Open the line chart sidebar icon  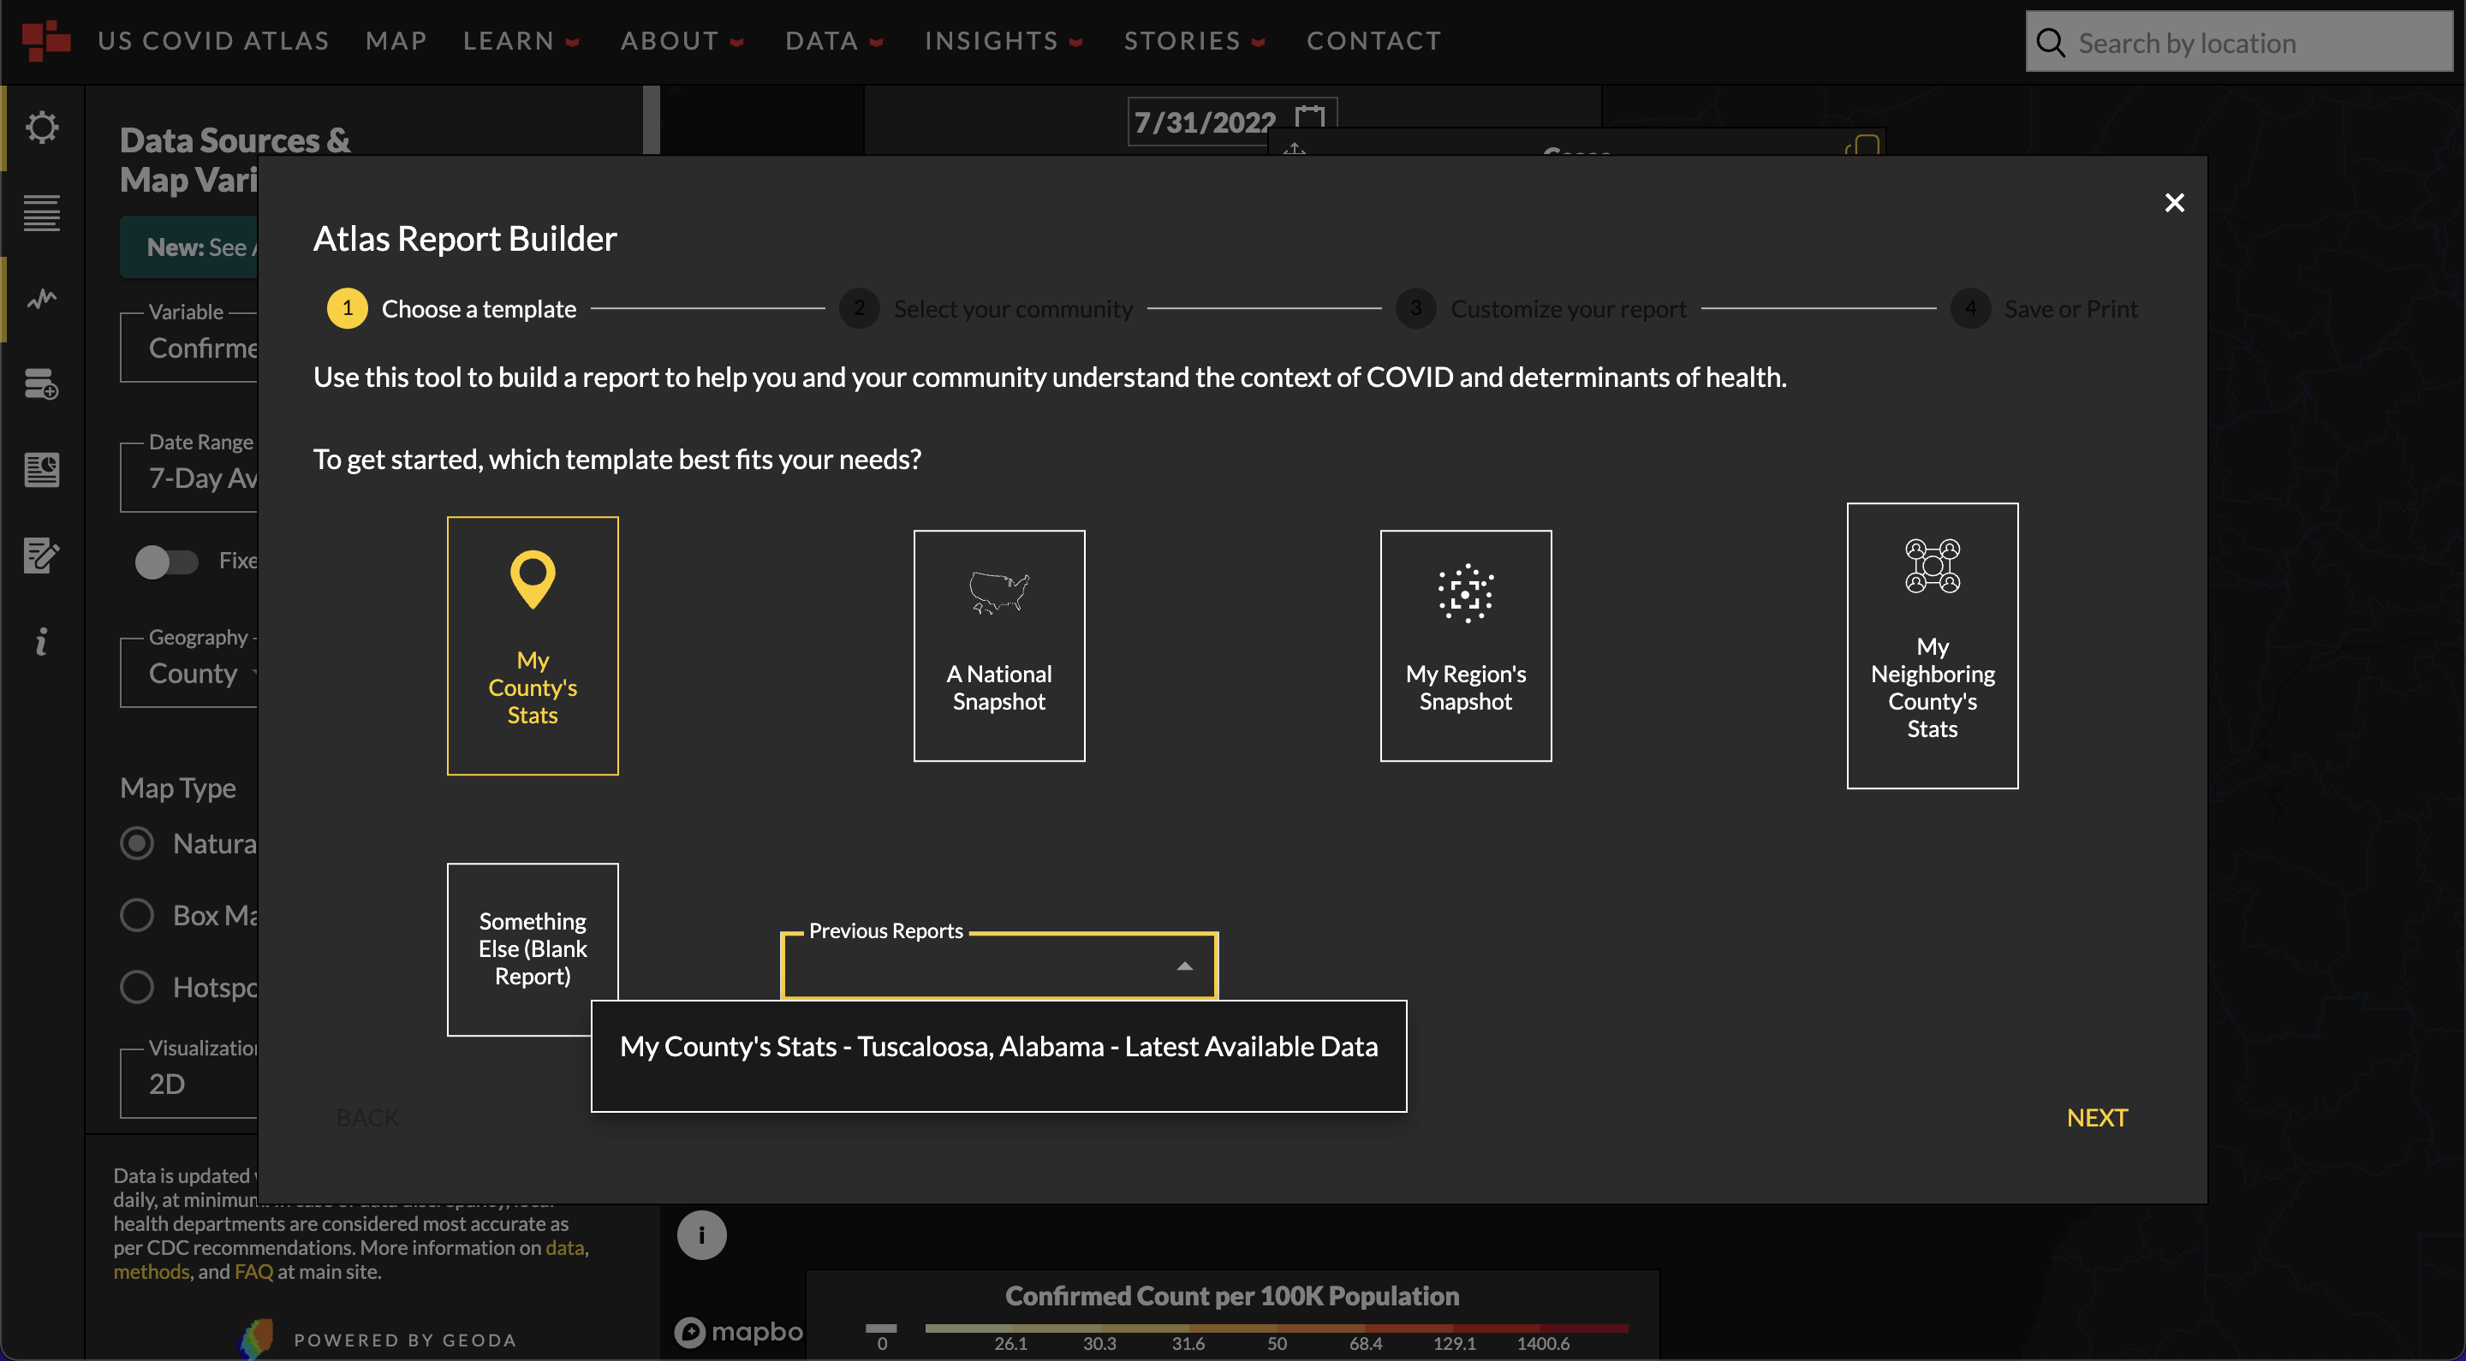[41, 299]
